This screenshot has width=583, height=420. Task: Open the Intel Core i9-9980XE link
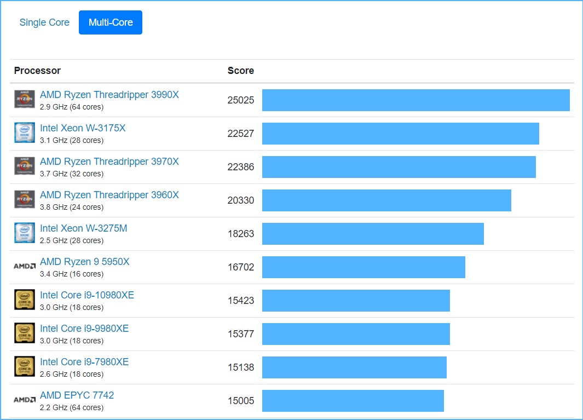(x=84, y=329)
